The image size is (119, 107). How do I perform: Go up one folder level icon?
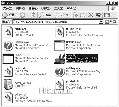(x=33, y=15)
